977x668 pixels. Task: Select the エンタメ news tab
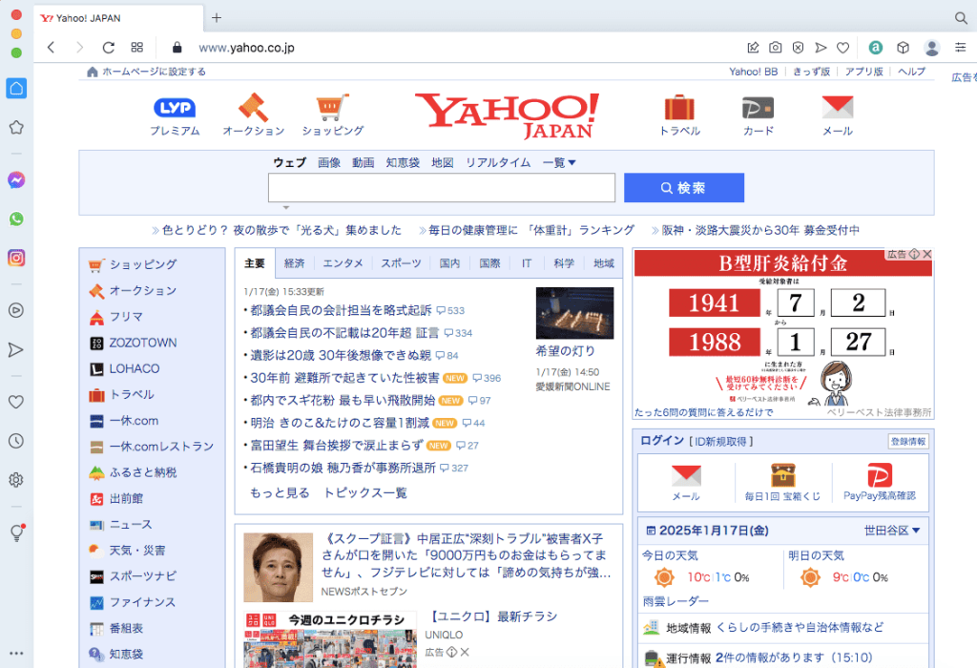(x=343, y=263)
